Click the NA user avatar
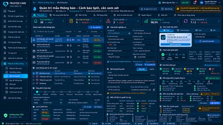The image size is (223, 125). tap(202, 2)
